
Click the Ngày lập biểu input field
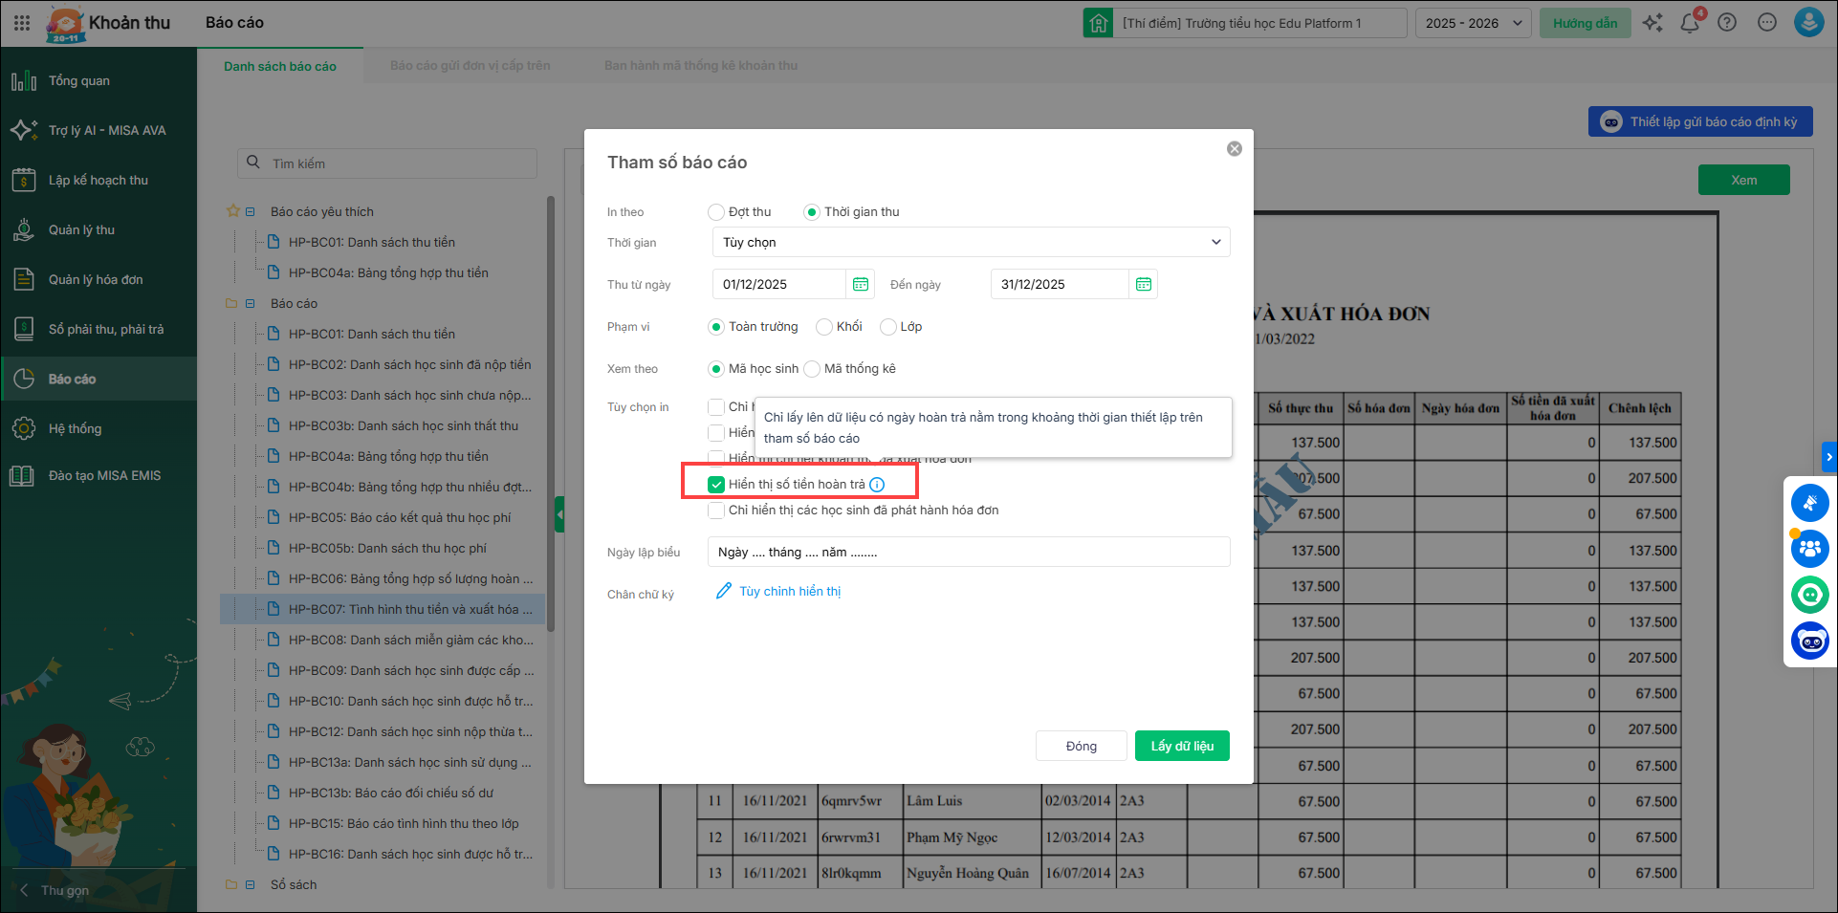969,553
